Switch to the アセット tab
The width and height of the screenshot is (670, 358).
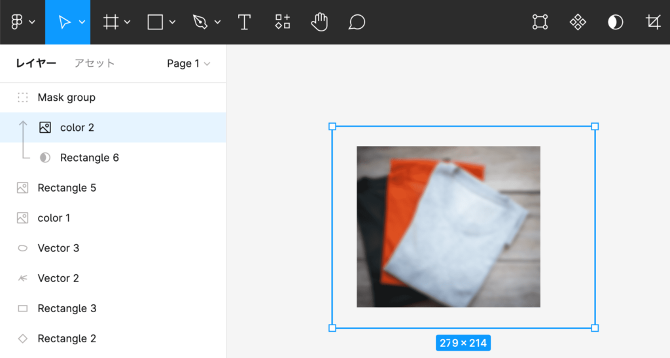point(94,63)
